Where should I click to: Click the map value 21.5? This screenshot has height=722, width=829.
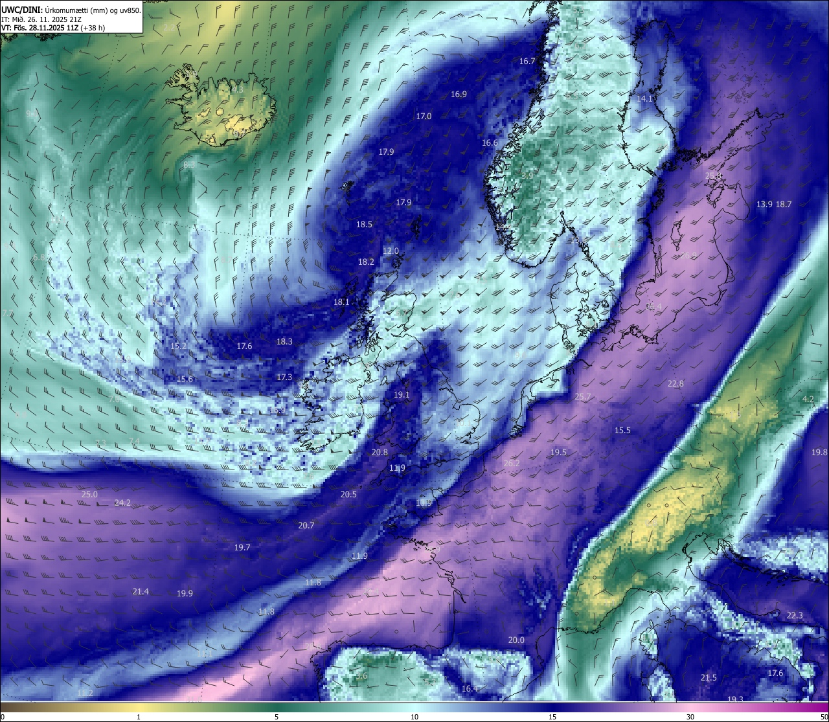[709, 678]
